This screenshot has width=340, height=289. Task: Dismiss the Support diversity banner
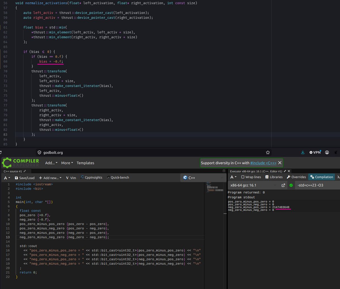coord(280,163)
